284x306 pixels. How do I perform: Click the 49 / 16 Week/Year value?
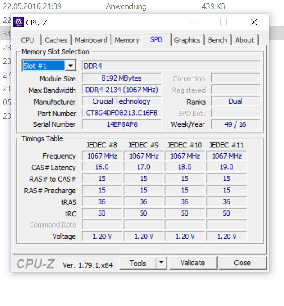236,124
